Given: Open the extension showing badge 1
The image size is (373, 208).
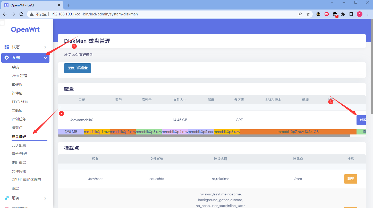Looking at the screenshot, I should (x=335, y=14).
